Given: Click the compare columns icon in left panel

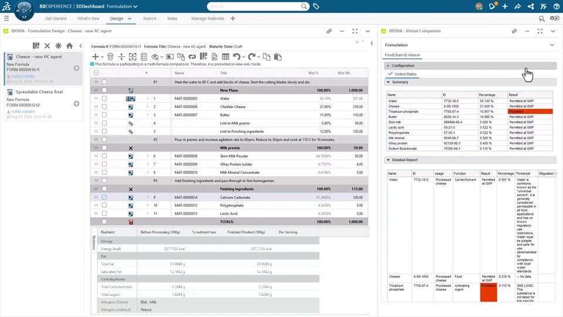Looking at the screenshot, I should (x=36, y=46).
